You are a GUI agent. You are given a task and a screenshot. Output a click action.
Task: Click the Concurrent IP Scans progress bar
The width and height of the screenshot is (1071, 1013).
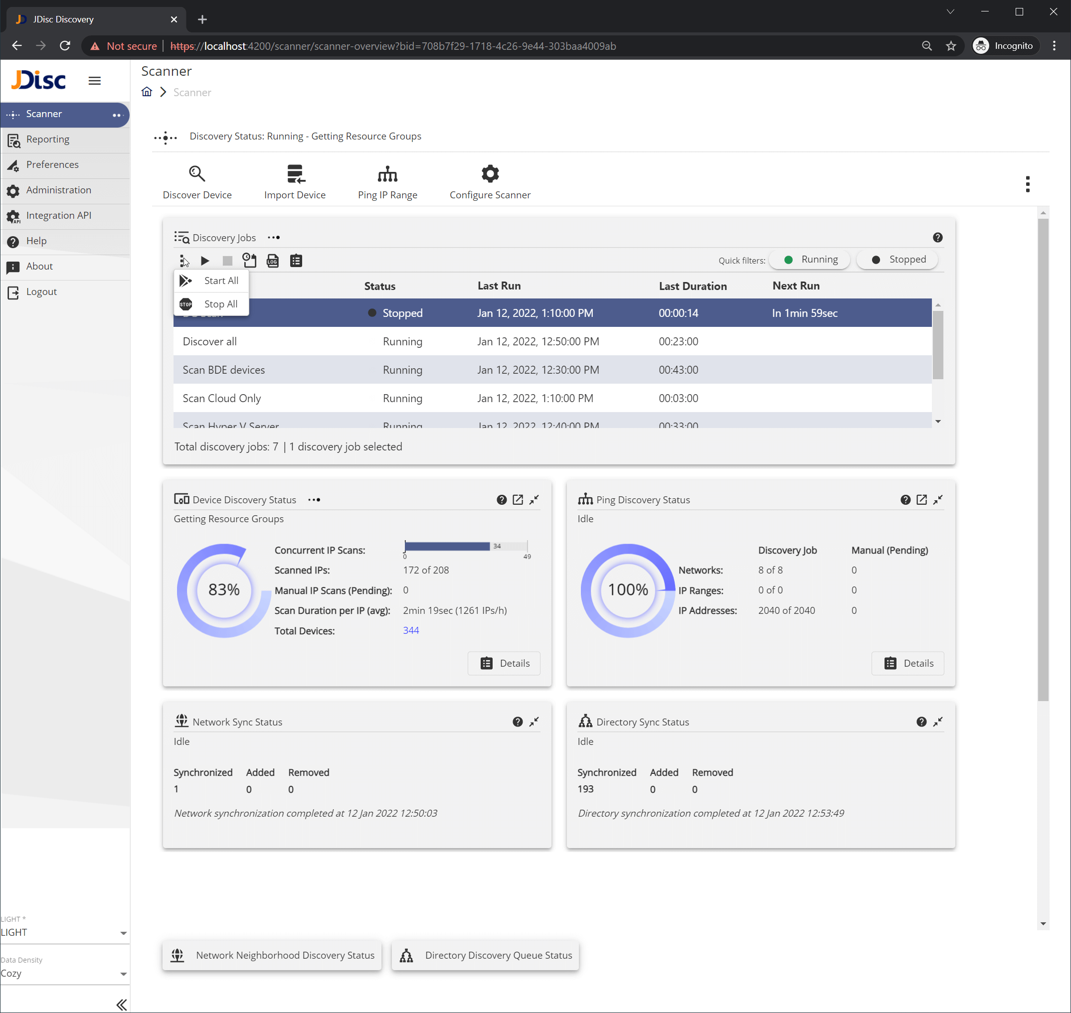pos(465,546)
